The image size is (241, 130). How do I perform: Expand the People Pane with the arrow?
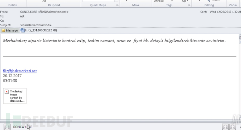click(240, 127)
